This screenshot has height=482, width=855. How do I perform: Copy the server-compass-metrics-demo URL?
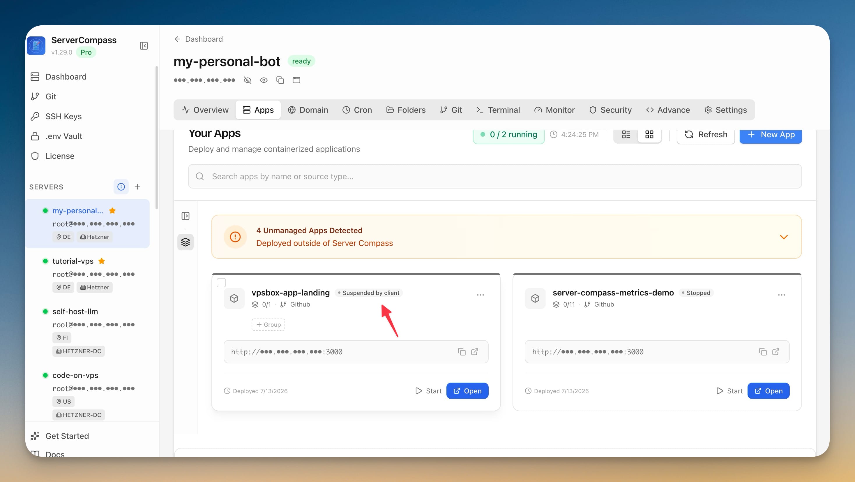tap(763, 352)
